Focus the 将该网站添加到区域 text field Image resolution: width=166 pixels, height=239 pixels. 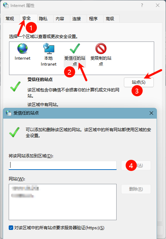(x=63, y=165)
